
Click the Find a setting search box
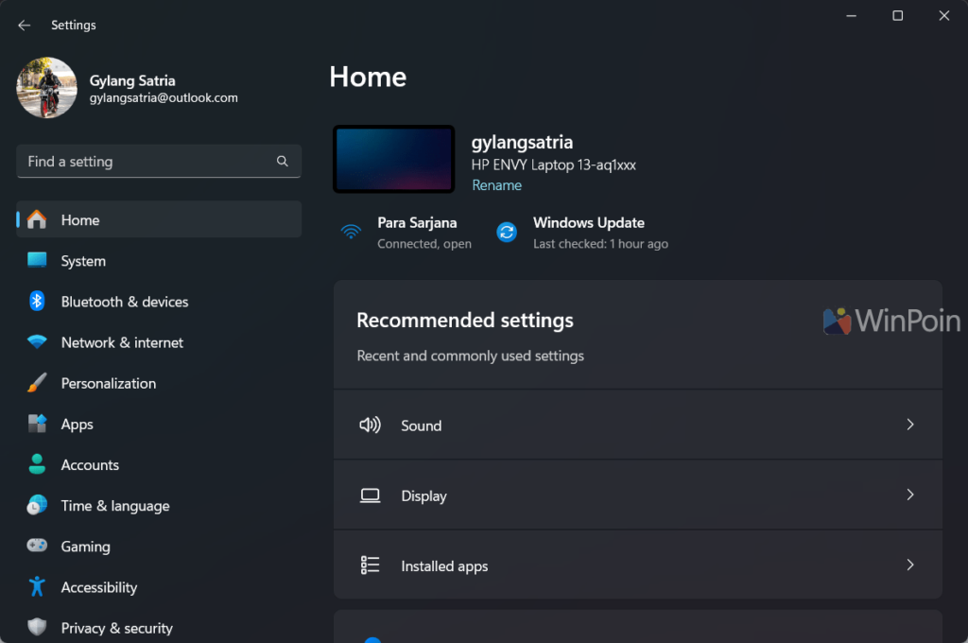[159, 161]
